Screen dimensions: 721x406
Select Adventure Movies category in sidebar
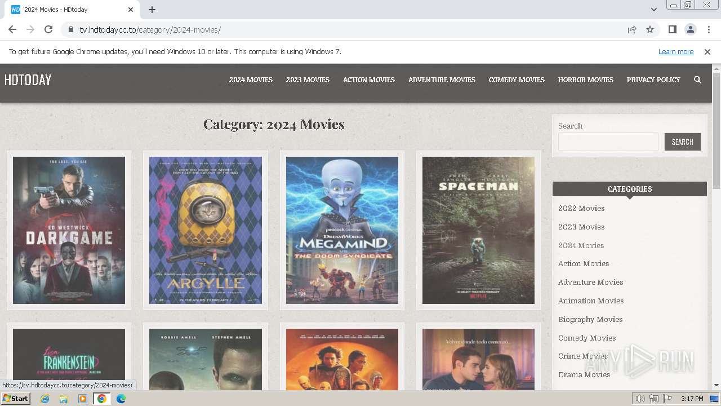590,282
